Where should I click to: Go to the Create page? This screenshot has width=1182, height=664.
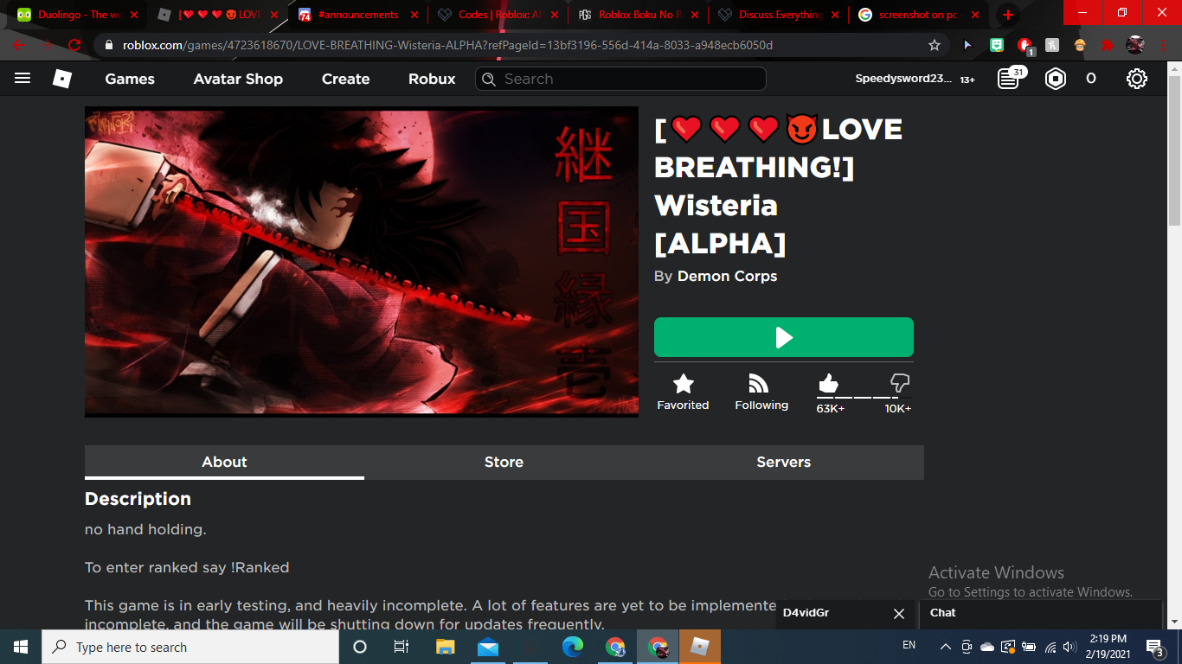point(345,79)
